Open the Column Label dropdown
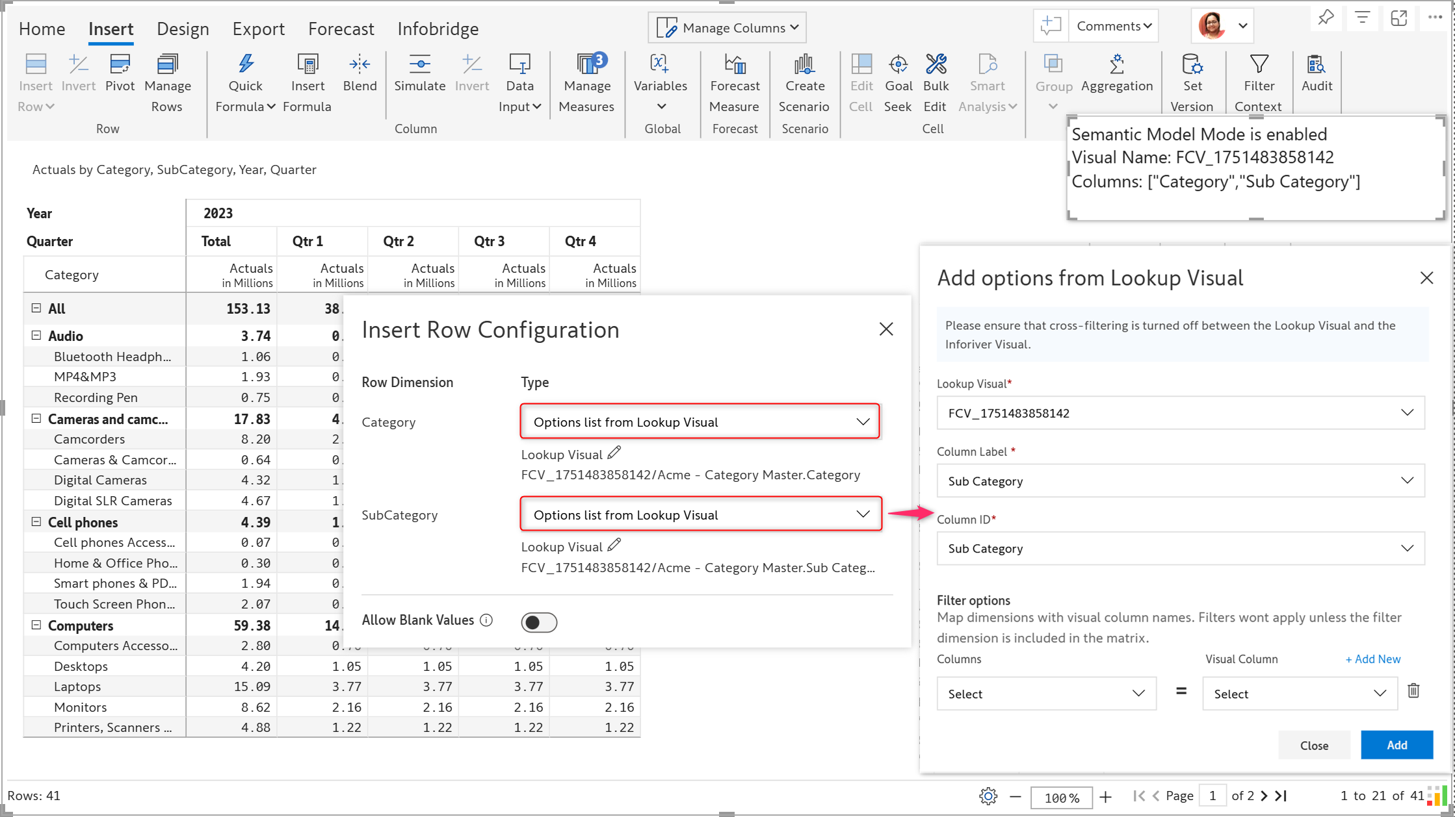 click(x=1180, y=481)
